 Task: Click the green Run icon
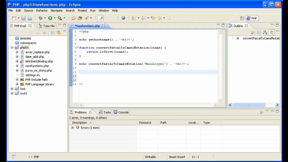50,18
